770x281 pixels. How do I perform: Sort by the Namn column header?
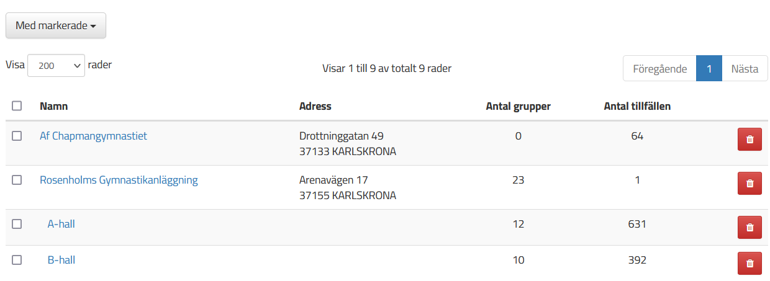pos(54,106)
